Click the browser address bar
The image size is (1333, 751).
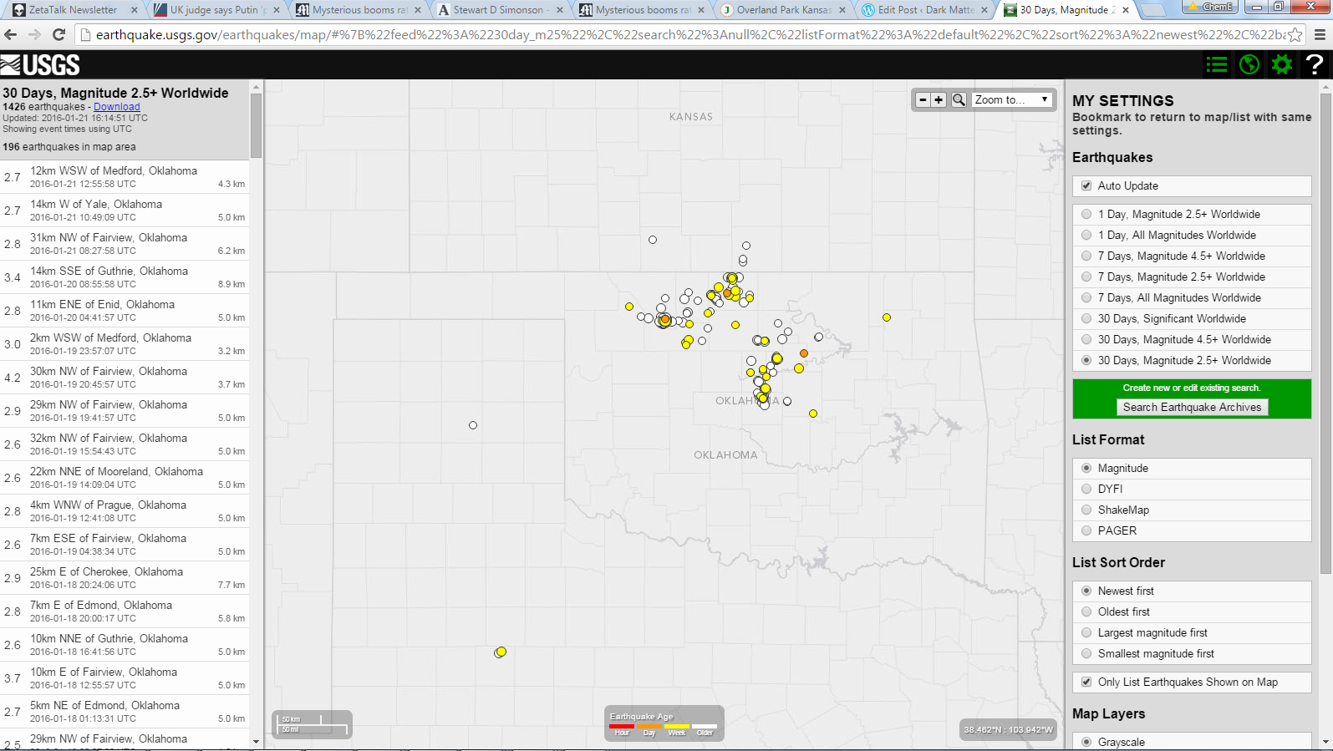click(685, 34)
